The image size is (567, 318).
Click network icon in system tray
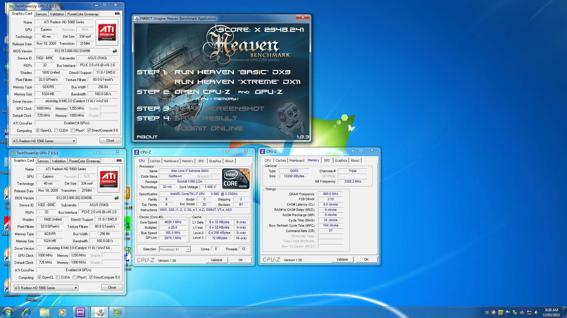529,312
